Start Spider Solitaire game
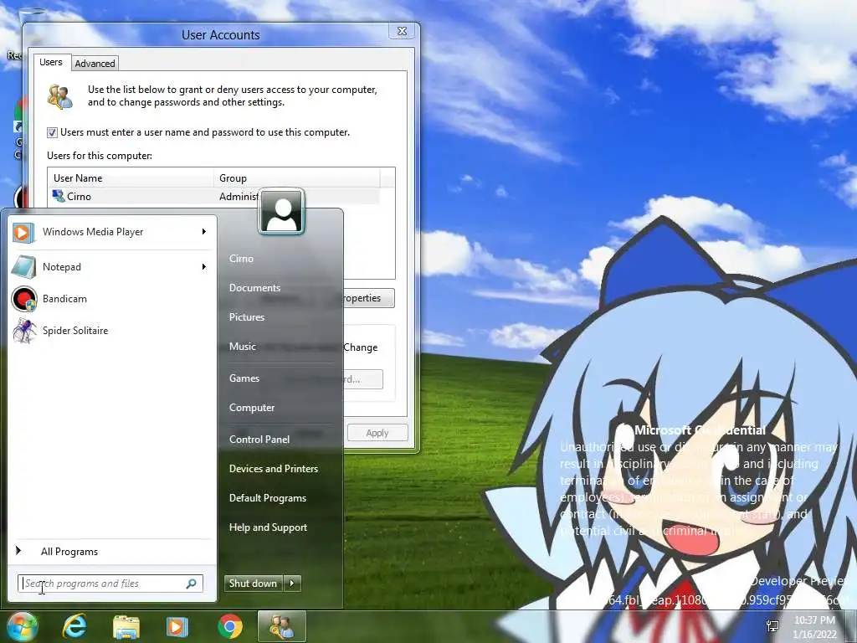Screen dimensions: 857x643 (x=110, y=330)
